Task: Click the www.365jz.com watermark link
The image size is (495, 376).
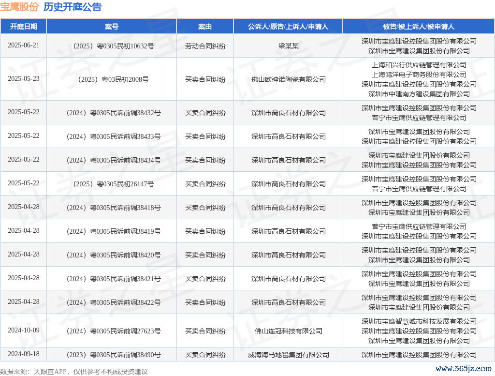Action: pos(464,369)
